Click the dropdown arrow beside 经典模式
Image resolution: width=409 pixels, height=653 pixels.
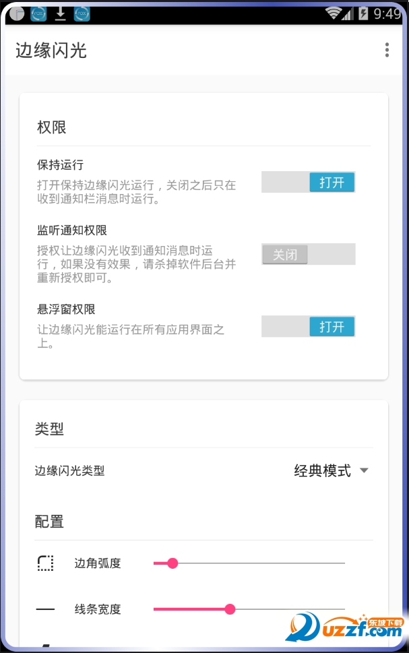coord(364,470)
